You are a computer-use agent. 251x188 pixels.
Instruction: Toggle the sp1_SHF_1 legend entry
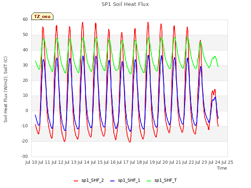125,181
